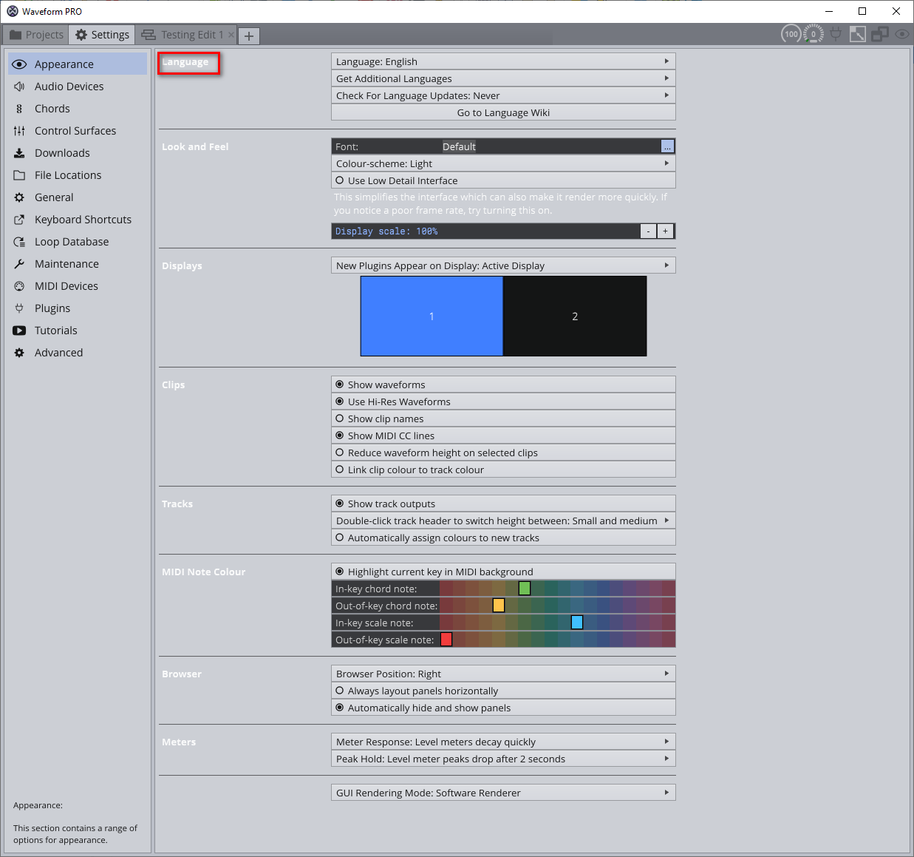Click the MIDI Devices connector icon

[19, 286]
